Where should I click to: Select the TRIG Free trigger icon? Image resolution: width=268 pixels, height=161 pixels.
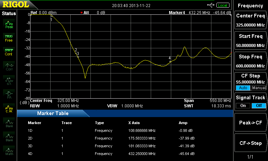point(9,38)
